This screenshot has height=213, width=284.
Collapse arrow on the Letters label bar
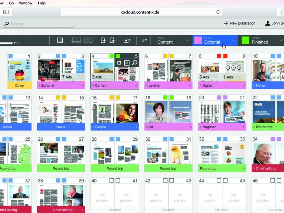coord(190,85)
